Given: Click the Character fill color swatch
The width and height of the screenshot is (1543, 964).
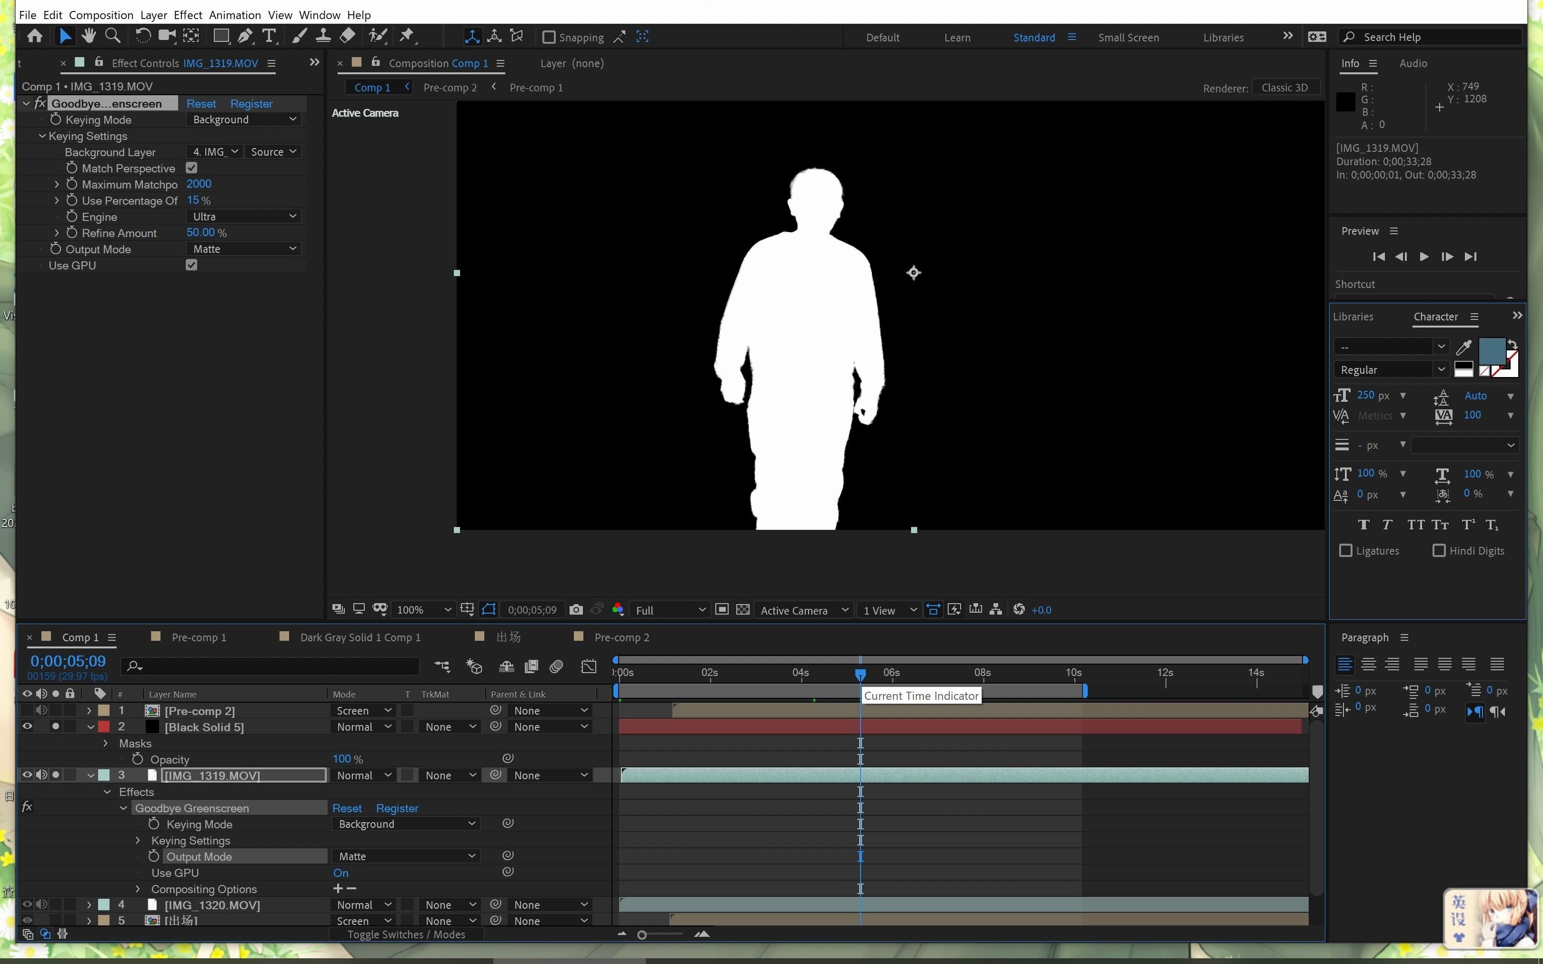Looking at the screenshot, I should pos(1492,351).
